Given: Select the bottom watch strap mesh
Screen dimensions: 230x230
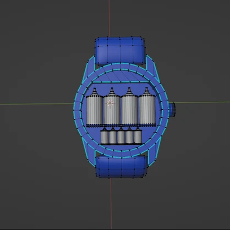Looking at the screenshot, I should pos(121,167).
